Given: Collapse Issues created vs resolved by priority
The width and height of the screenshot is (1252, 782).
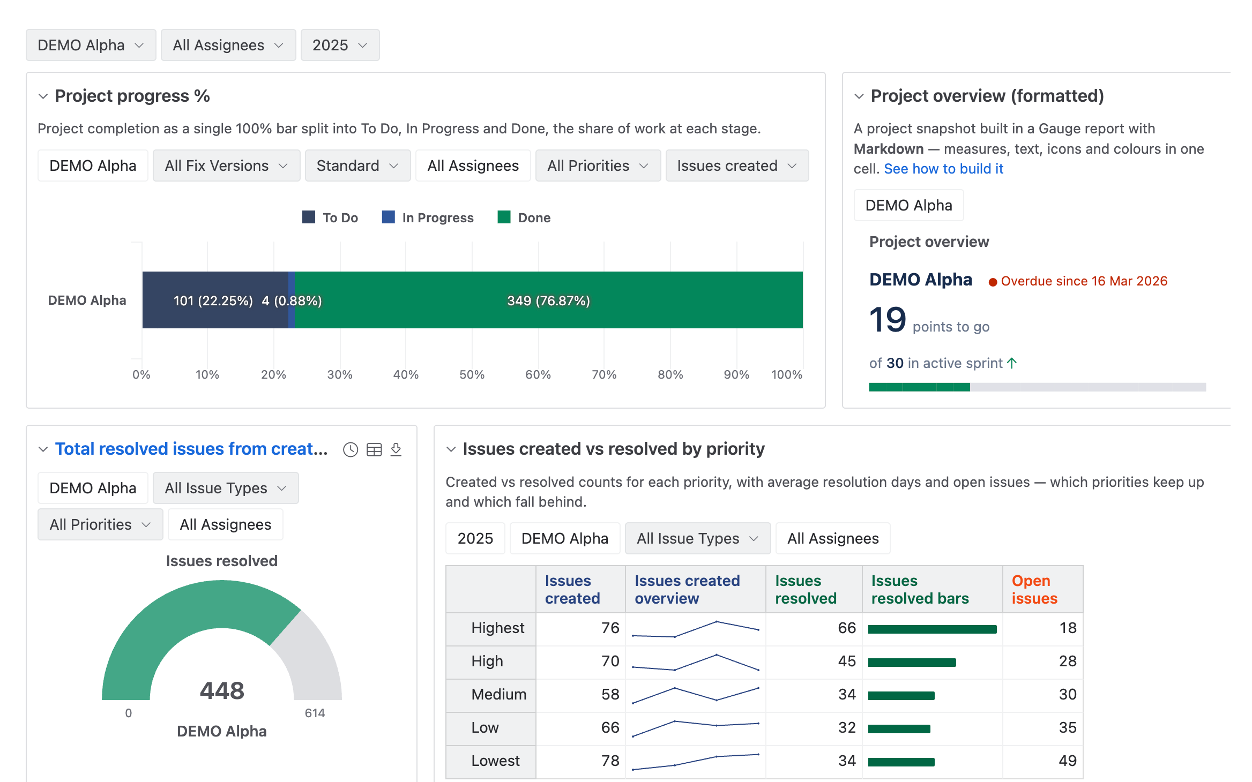Looking at the screenshot, I should pos(451,449).
